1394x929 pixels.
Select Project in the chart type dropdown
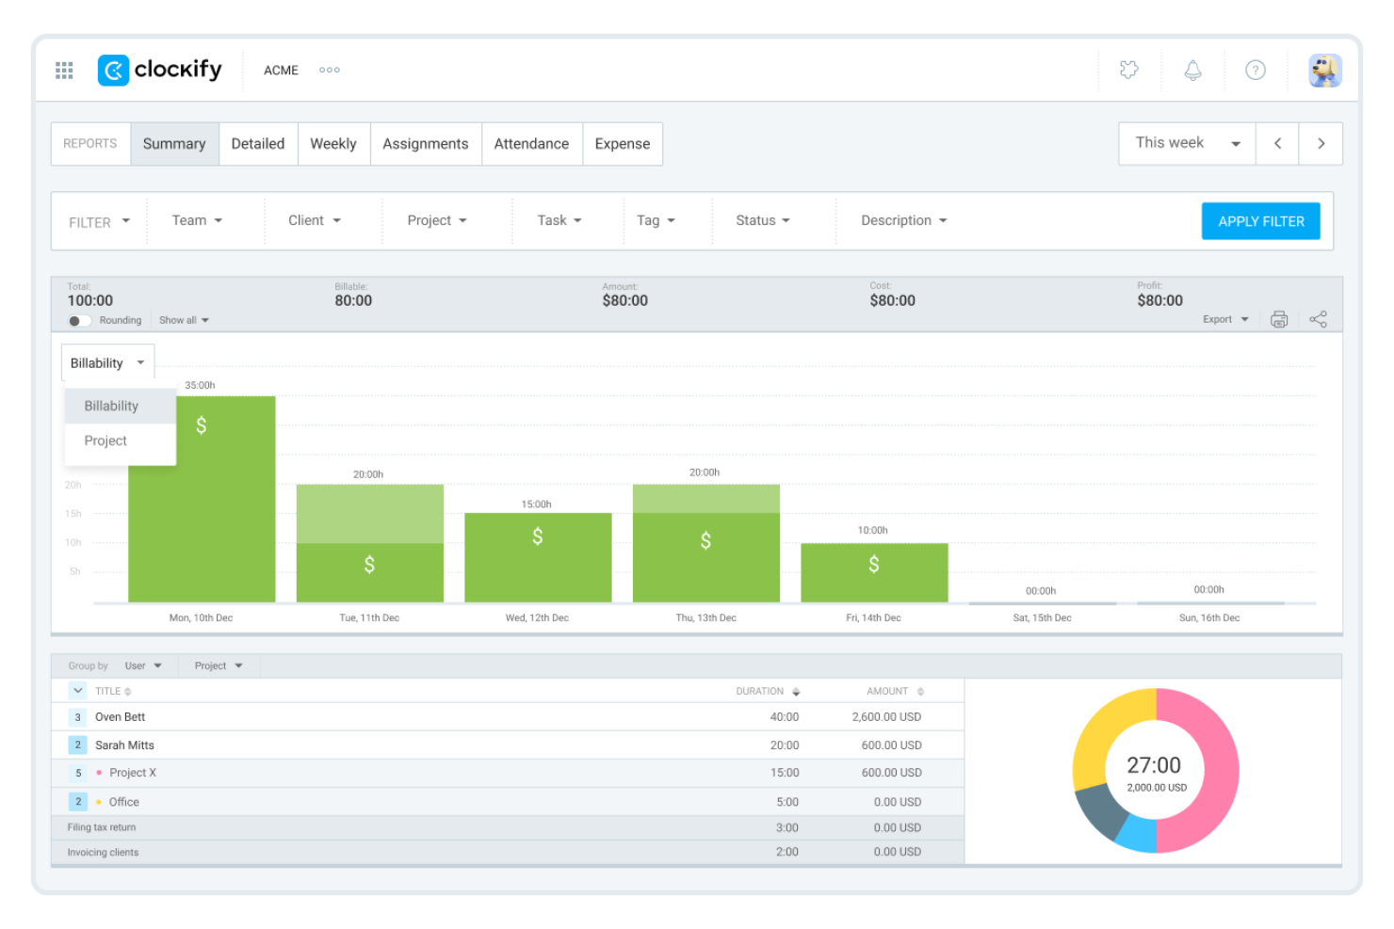[105, 440]
